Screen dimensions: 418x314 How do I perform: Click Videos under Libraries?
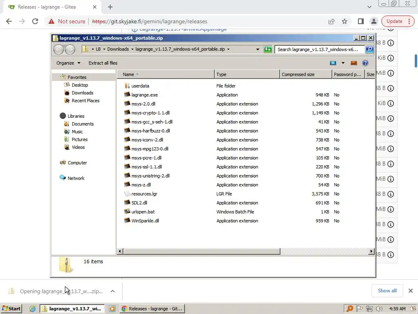click(78, 147)
